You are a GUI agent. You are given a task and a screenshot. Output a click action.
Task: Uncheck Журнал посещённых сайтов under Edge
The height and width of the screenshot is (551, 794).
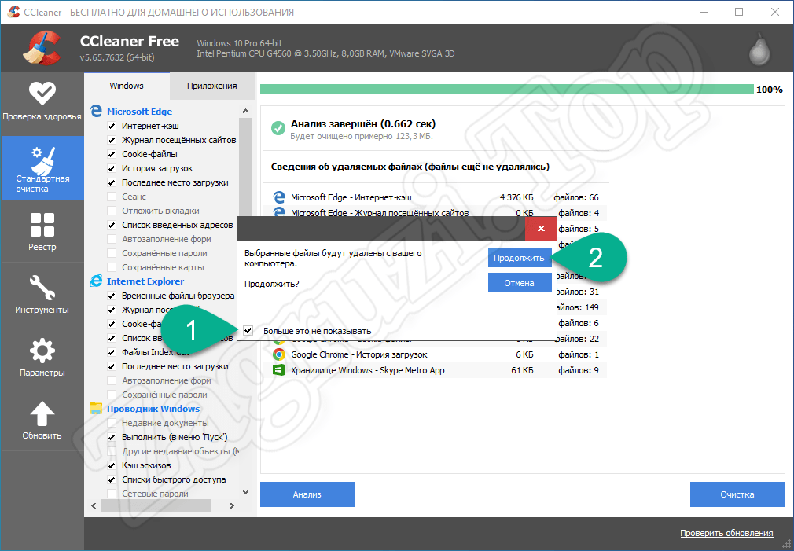tap(112, 140)
